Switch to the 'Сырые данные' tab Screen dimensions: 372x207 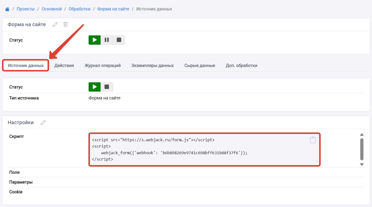(200, 65)
